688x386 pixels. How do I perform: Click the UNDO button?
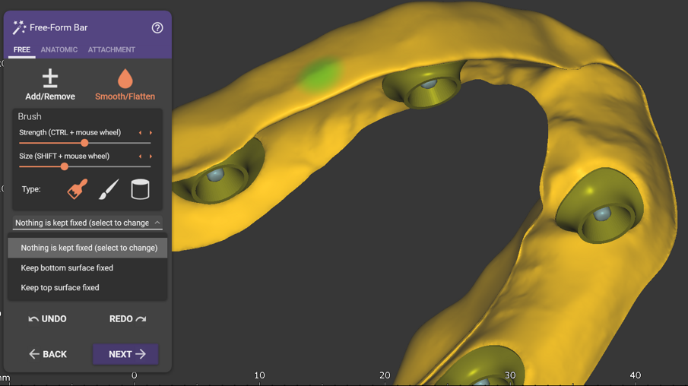(47, 319)
